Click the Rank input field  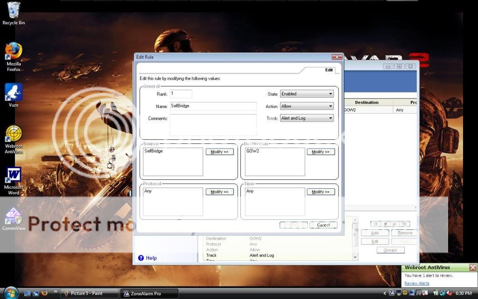pyautogui.click(x=181, y=94)
